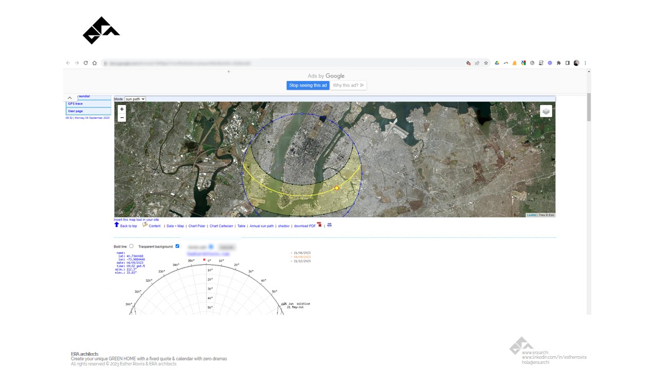Open the Chrome profile avatar
657x369 pixels.
(x=576, y=63)
